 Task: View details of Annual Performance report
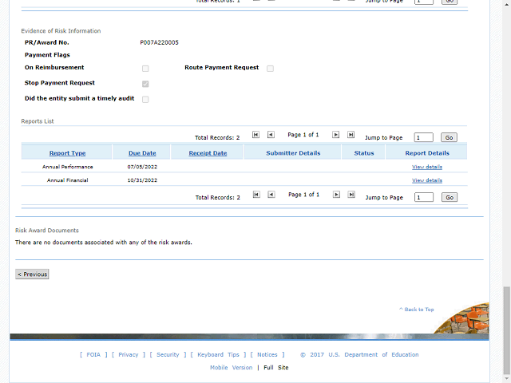pyautogui.click(x=427, y=167)
